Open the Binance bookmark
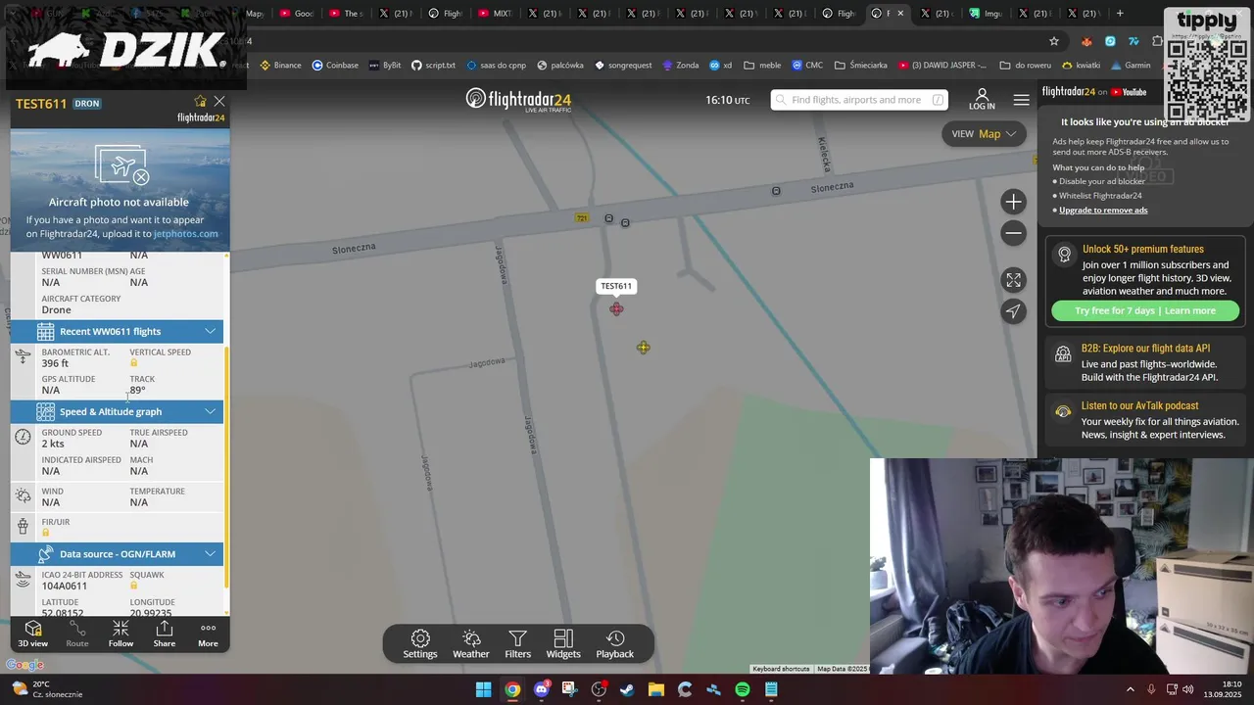 point(280,66)
